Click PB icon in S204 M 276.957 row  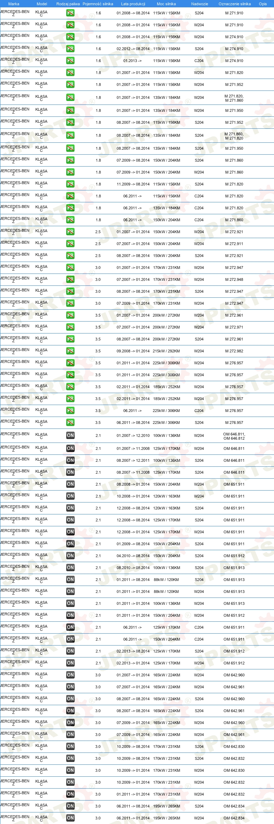(x=70, y=423)
